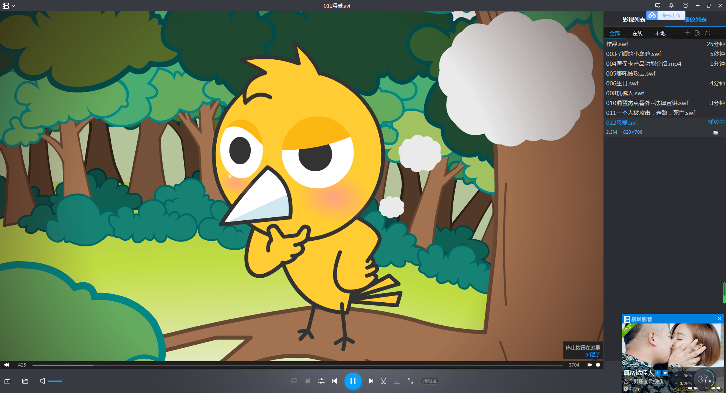This screenshot has height=393, width=726.
Task: Select the 全部 filter tab
Action: 615,33
